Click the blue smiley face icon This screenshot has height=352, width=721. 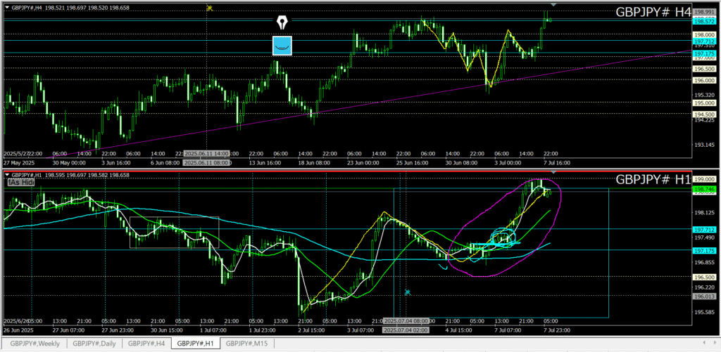[282, 46]
